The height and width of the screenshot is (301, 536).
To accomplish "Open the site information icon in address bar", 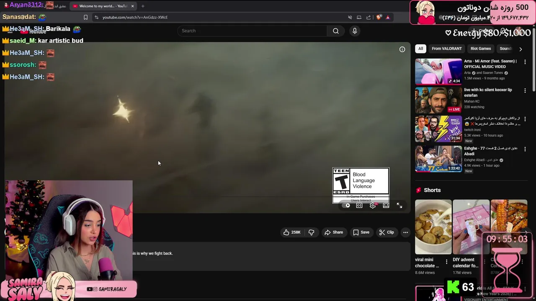I will click(96, 18).
